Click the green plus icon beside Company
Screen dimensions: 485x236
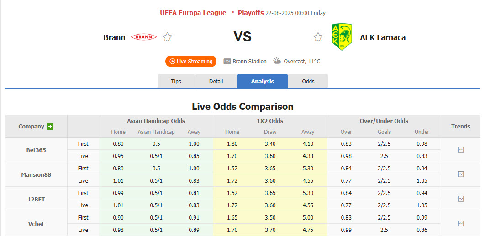(x=50, y=127)
